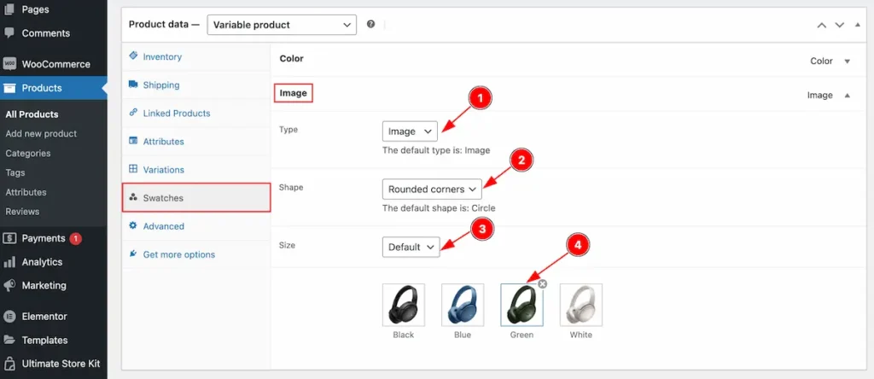
Task: Open the Marketing megaphone icon
Action: (9, 285)
